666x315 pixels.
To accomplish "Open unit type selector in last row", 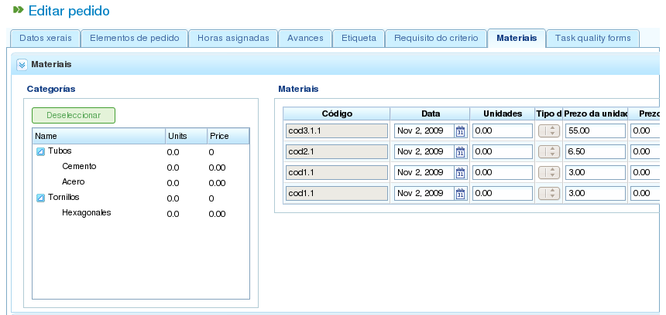I will (x=549, y=193).
